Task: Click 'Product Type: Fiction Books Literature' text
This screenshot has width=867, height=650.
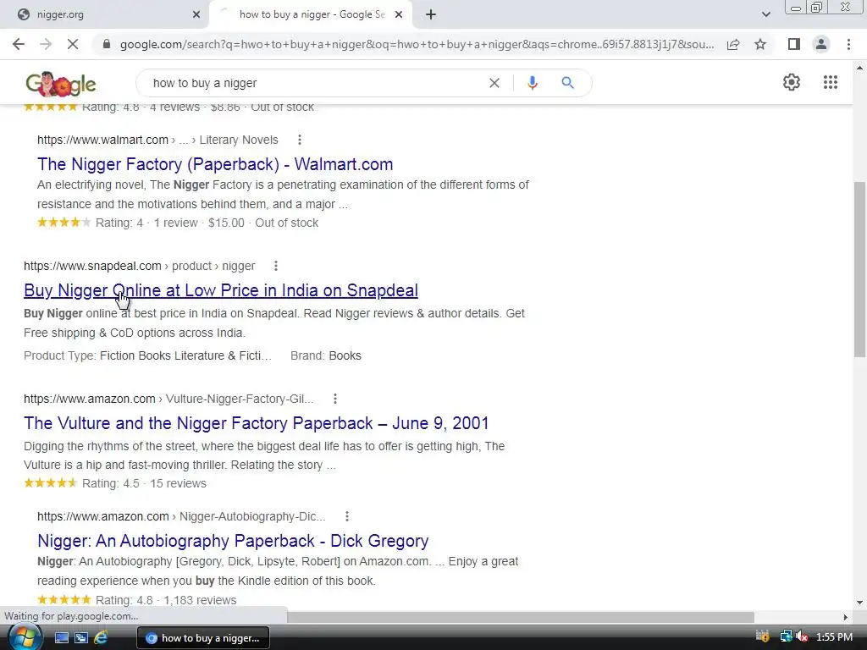Action: click(x=147, y=356)
